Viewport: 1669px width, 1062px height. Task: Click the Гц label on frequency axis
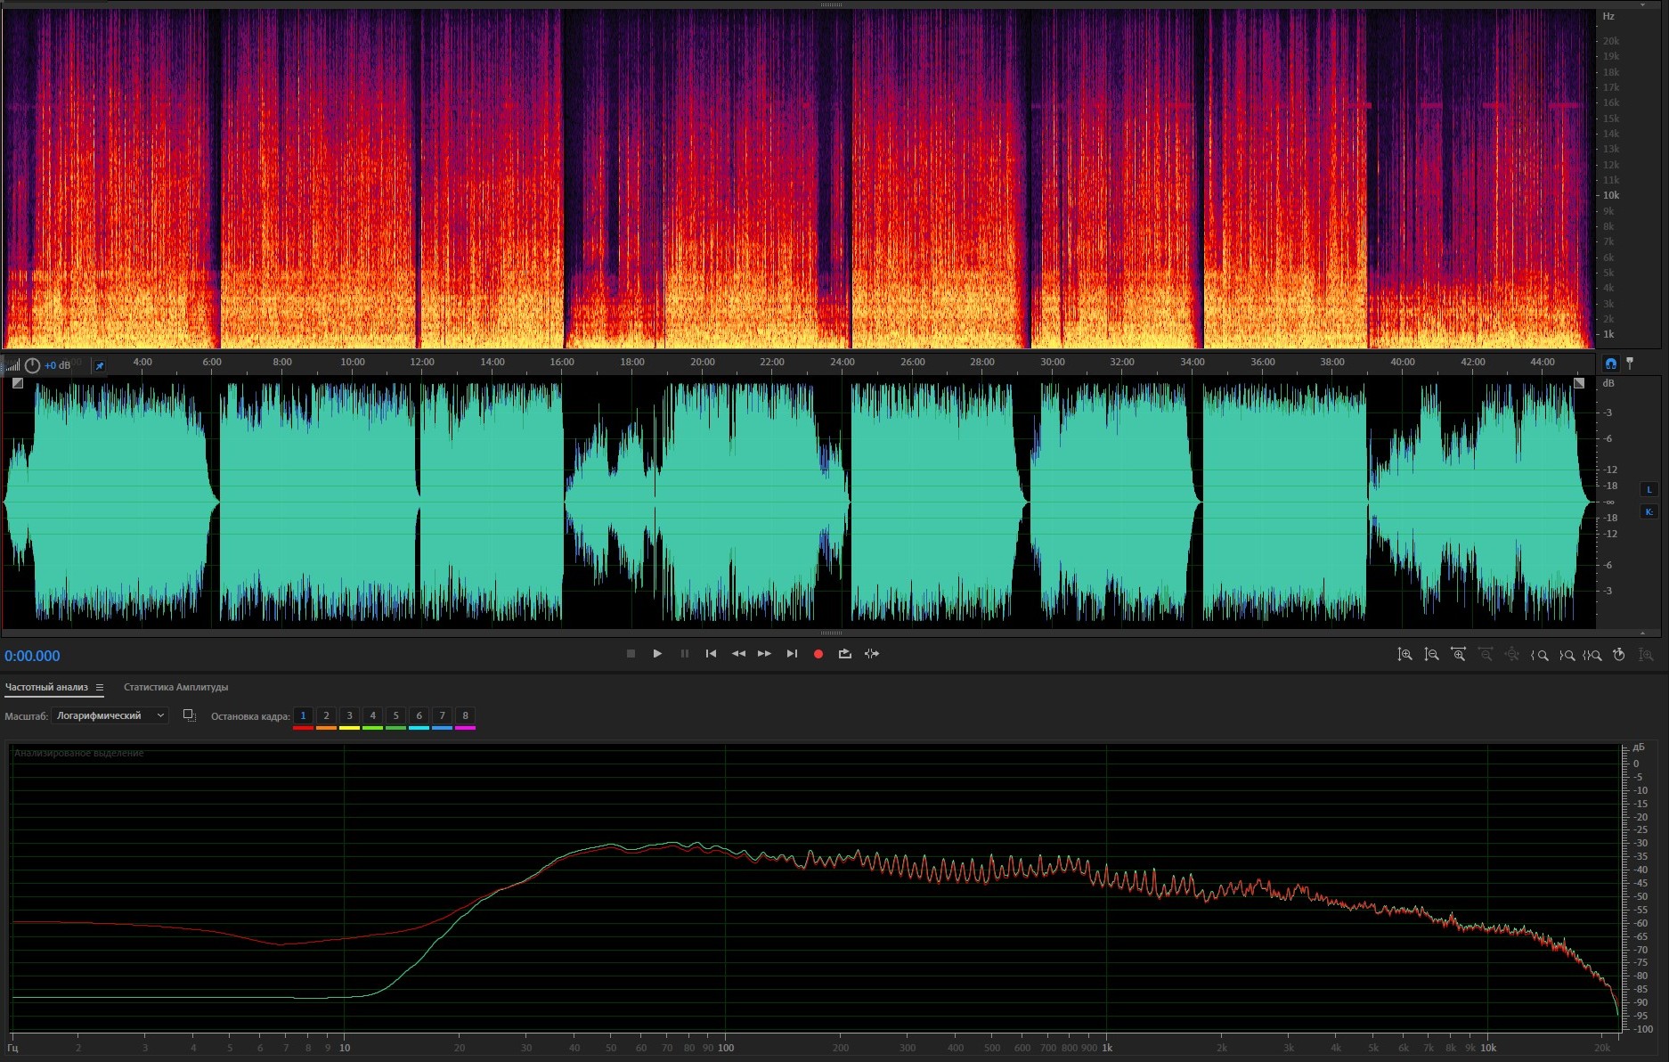pos(13,1048)
